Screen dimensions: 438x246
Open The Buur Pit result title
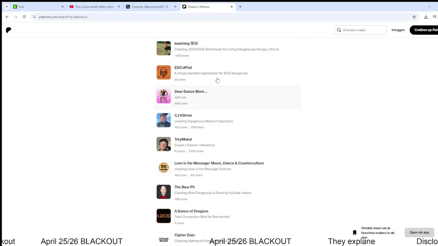tap(184, 187)
